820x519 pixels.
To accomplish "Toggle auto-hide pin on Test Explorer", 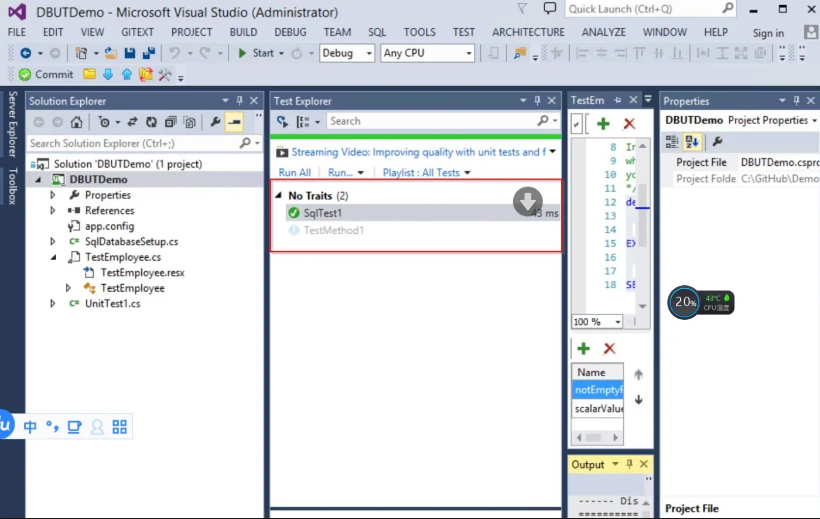I will click(537, 101).
